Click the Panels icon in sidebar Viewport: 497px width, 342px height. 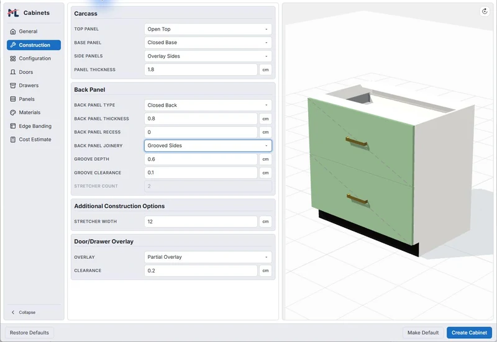coord(12,99)
